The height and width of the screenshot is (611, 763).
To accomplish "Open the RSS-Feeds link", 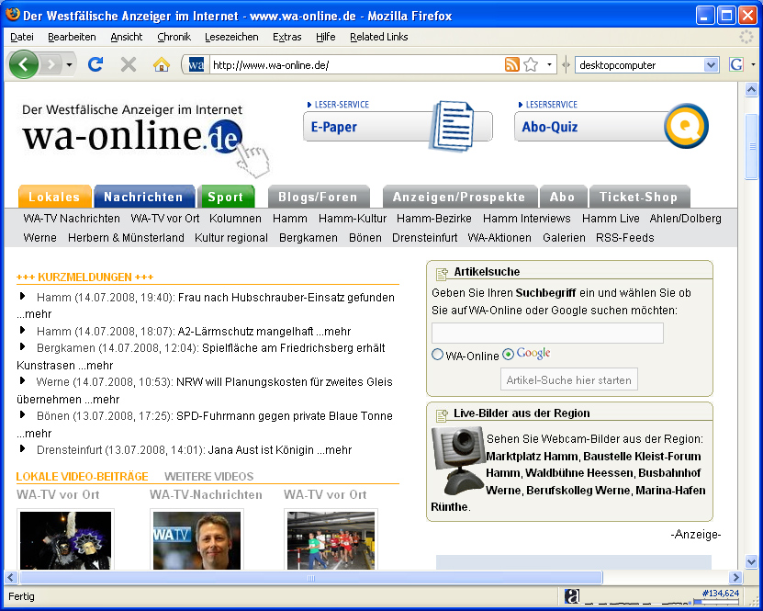I will point(624,238).
